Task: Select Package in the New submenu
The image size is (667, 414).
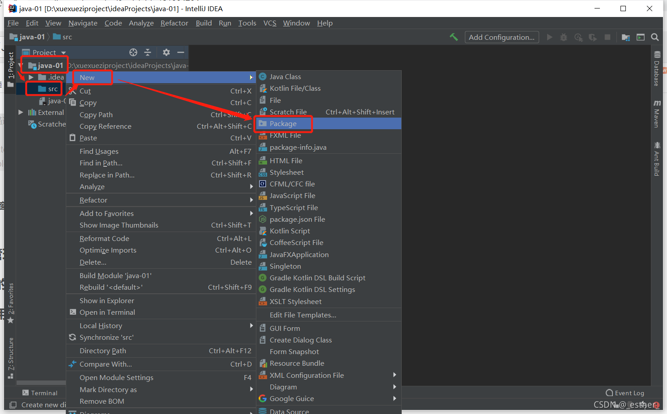Action: click(329, 123)
